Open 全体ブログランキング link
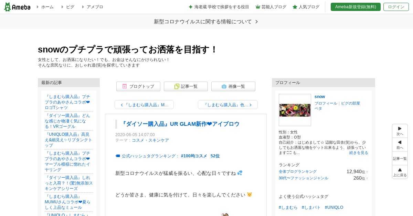The image size is (413, 216). 298,171
